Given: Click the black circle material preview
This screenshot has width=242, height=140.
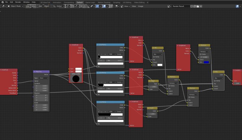Looking at the screenshot, I should click(76, 79).
